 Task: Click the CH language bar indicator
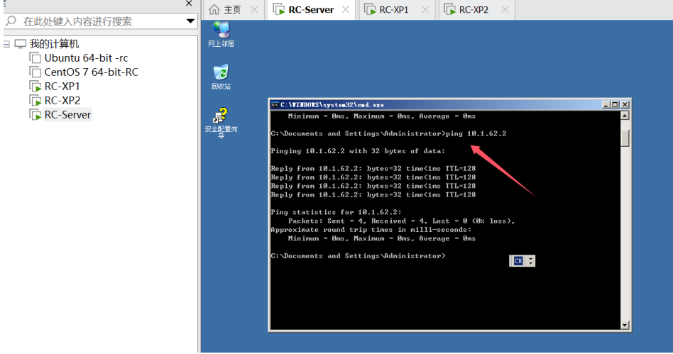(x=518, y=261)
